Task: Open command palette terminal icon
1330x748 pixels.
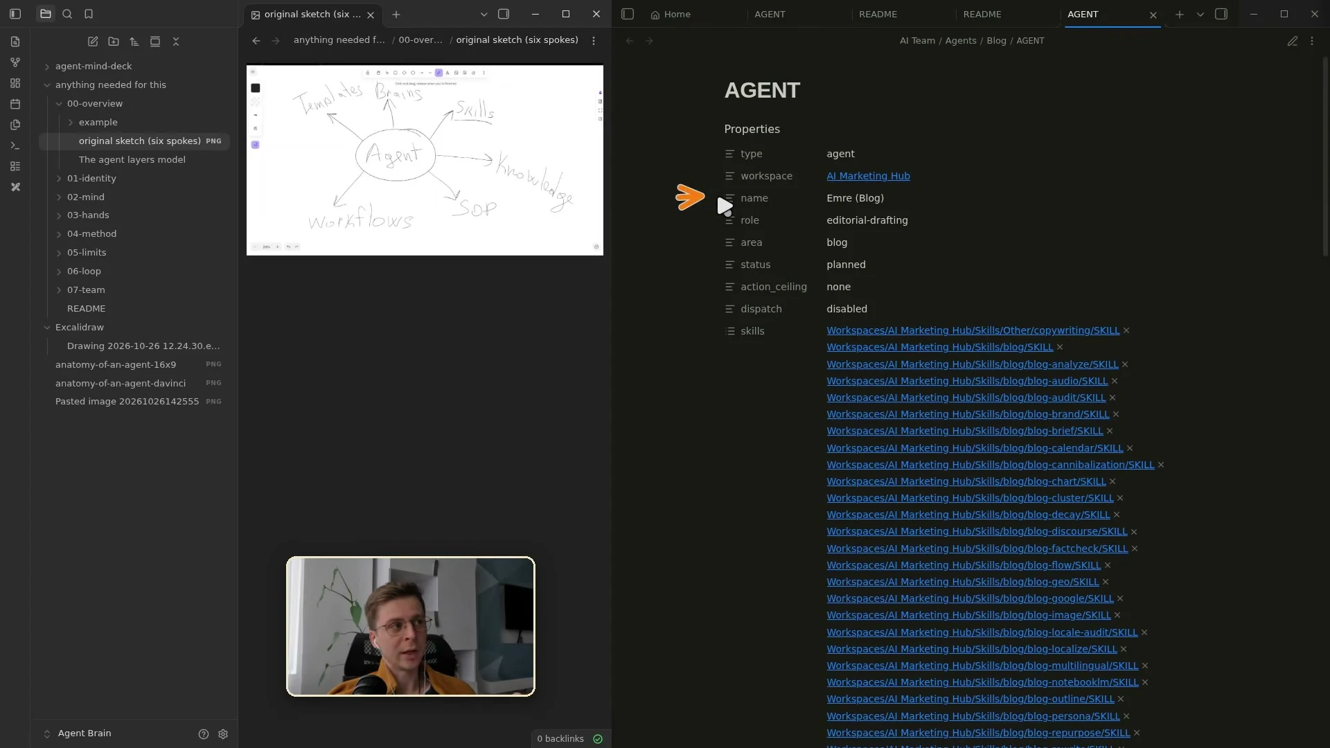Action: [15, 145]
